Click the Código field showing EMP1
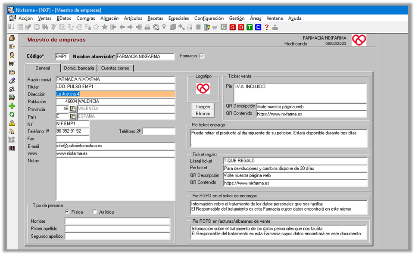Image resolution: width=415 pixels, height=255 pixels. click(x=62, y=56)
